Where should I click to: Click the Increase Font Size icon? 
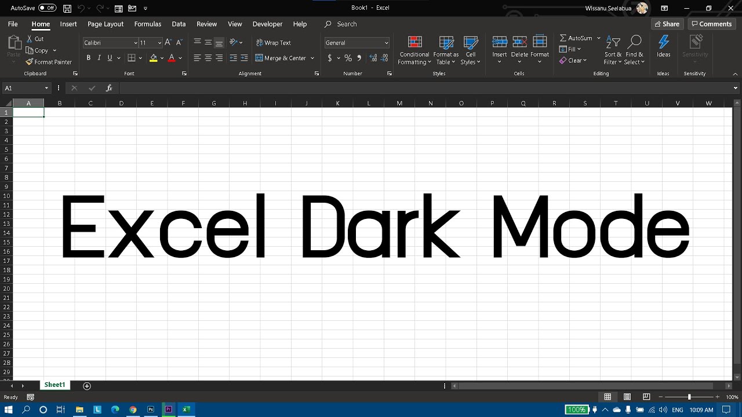[x=168, y=42]
